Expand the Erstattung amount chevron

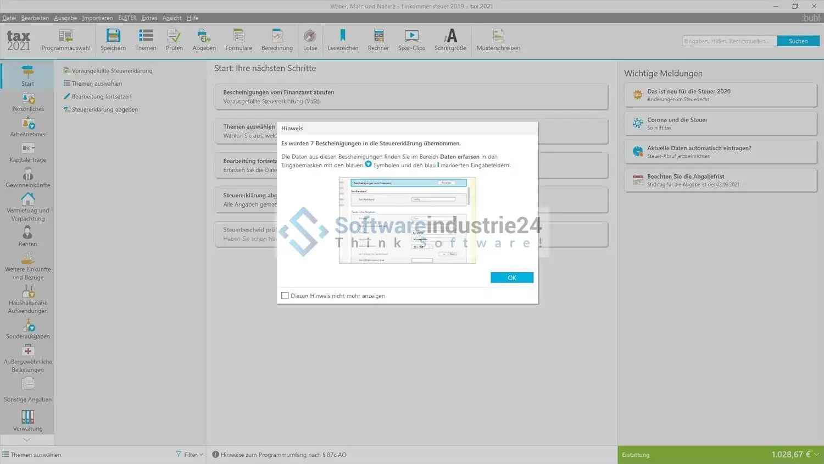[x=816, y=455]
